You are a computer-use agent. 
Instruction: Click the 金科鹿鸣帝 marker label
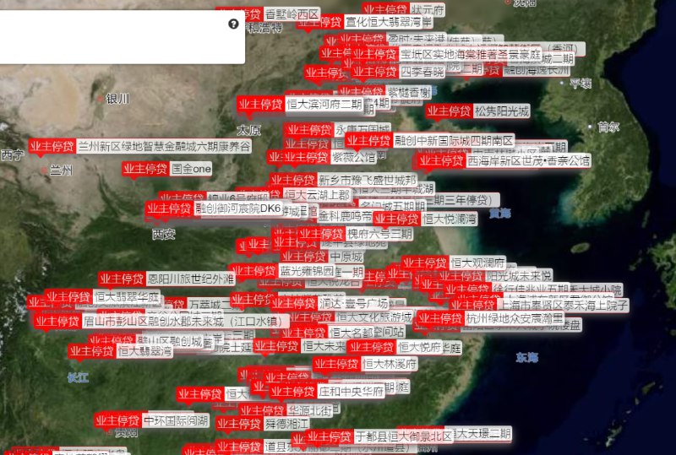tap(345, 216)
